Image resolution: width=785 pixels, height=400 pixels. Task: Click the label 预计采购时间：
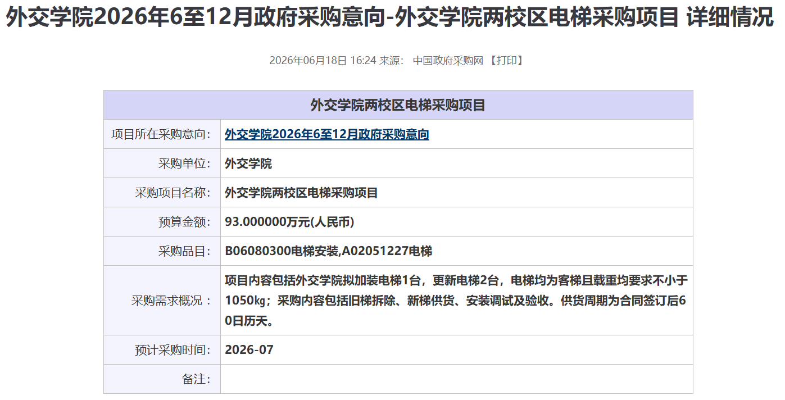click(x=173, y=350)
